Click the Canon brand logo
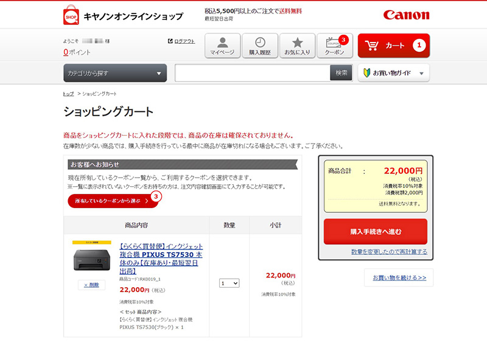This screenshot has width=487, height=348. [406, 15]
